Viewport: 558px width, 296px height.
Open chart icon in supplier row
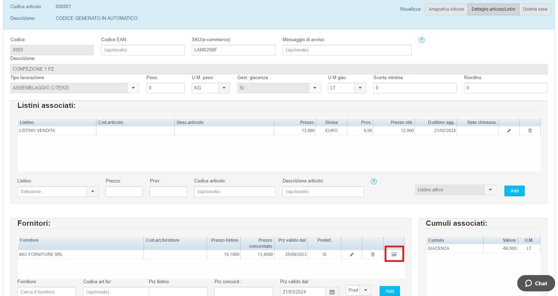pos(394,254)
